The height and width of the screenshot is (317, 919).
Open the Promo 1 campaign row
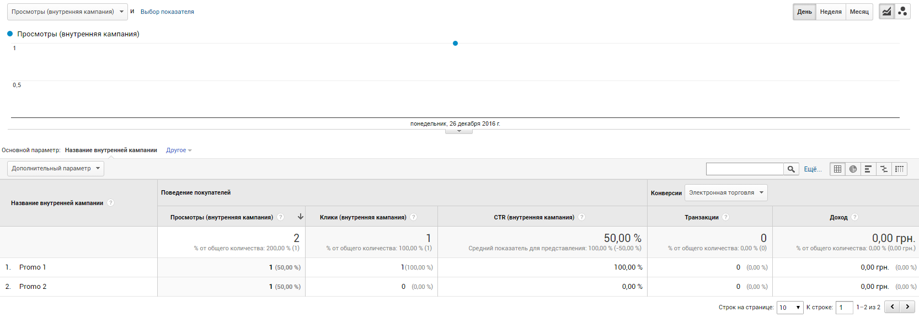(x=33, y=267)
